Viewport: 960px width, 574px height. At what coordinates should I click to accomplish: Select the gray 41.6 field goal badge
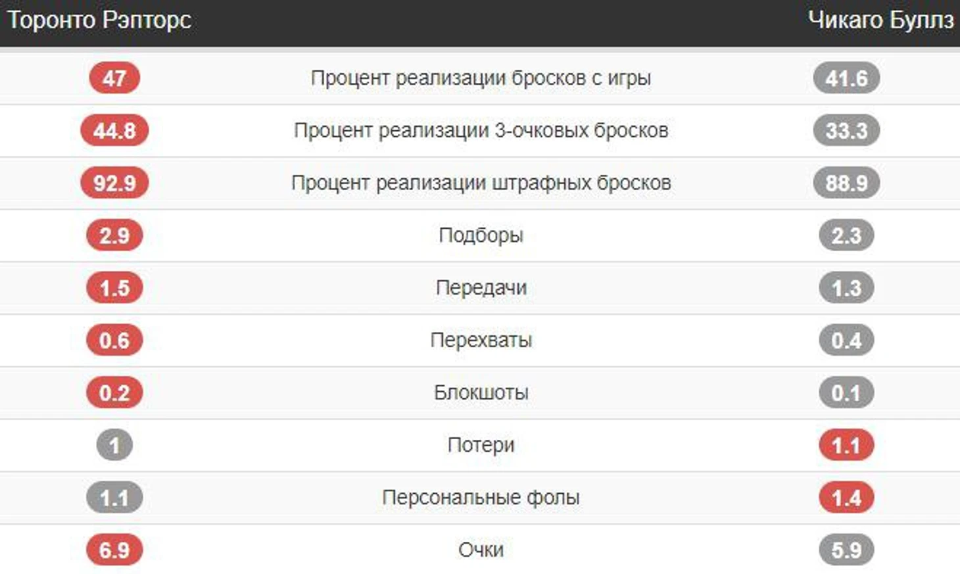coord(846,78)
